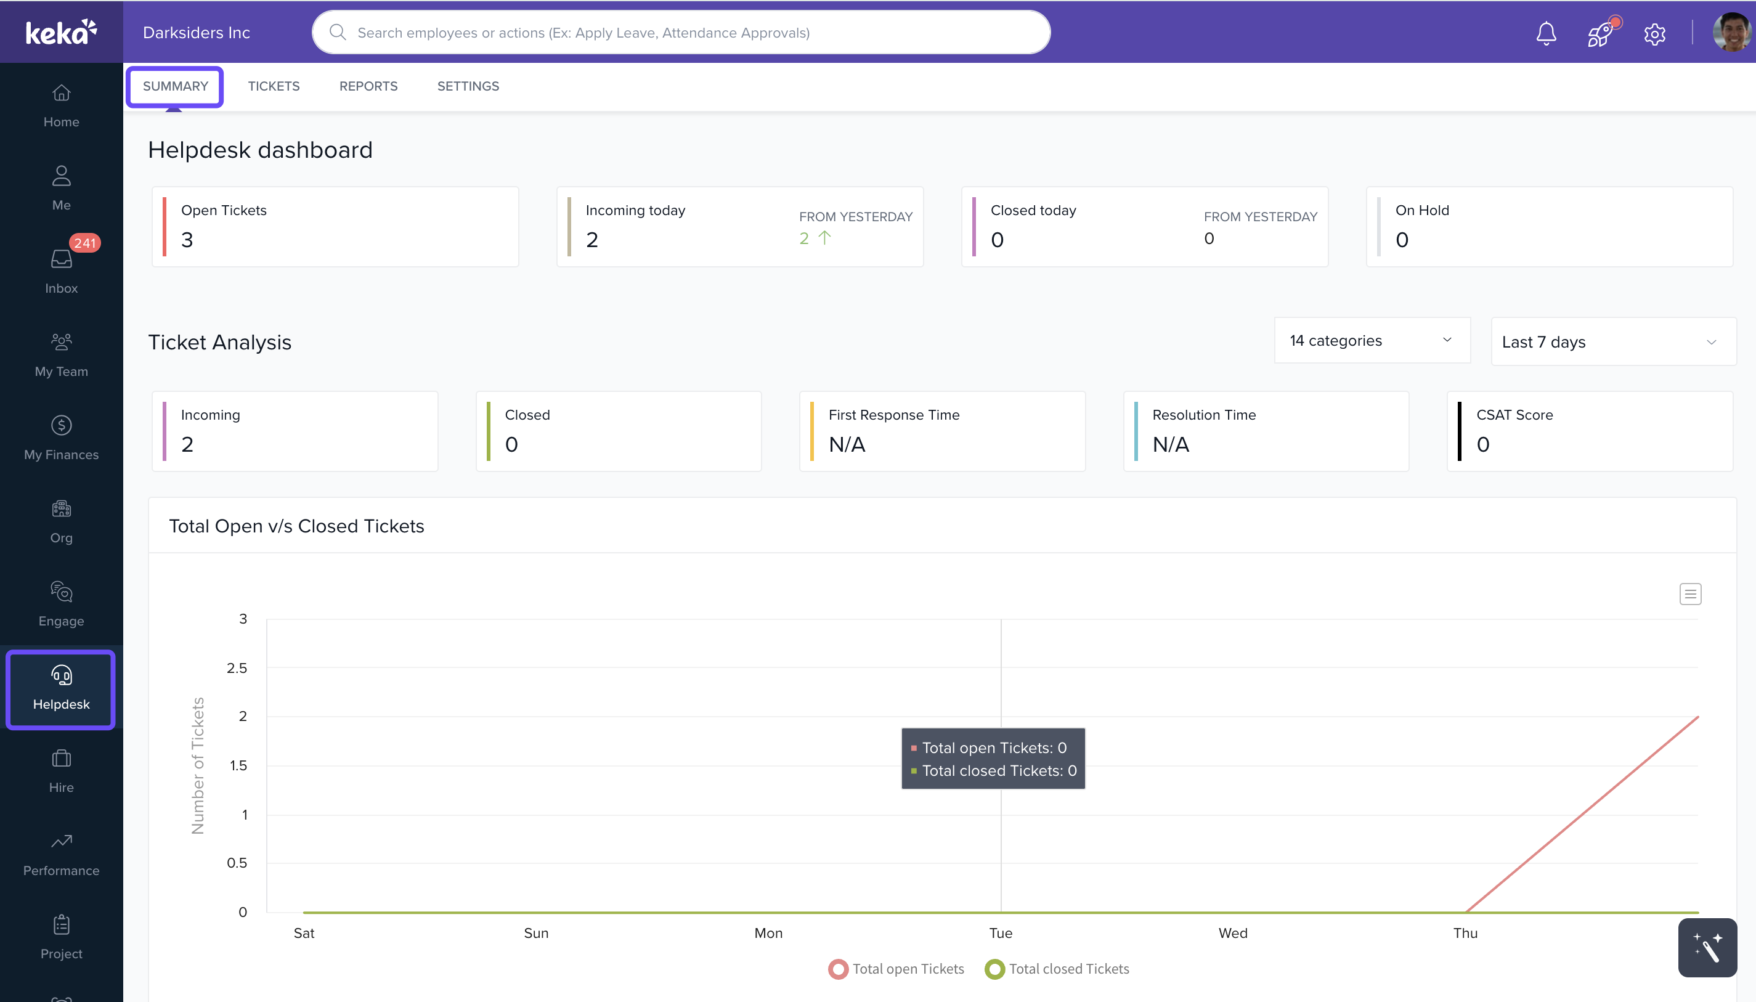Image resolution: width=1756 pixels, height=1002 pixels.
Task: Open the Engage sidebar section
Action: click(61, 603)
